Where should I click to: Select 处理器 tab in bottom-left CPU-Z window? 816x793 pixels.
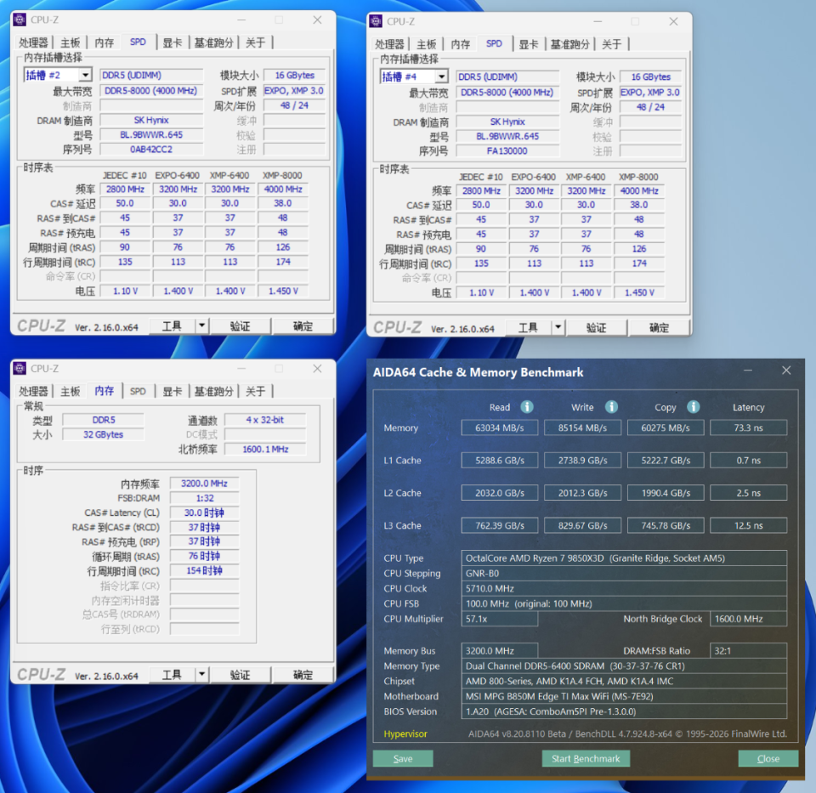point(33,391)
